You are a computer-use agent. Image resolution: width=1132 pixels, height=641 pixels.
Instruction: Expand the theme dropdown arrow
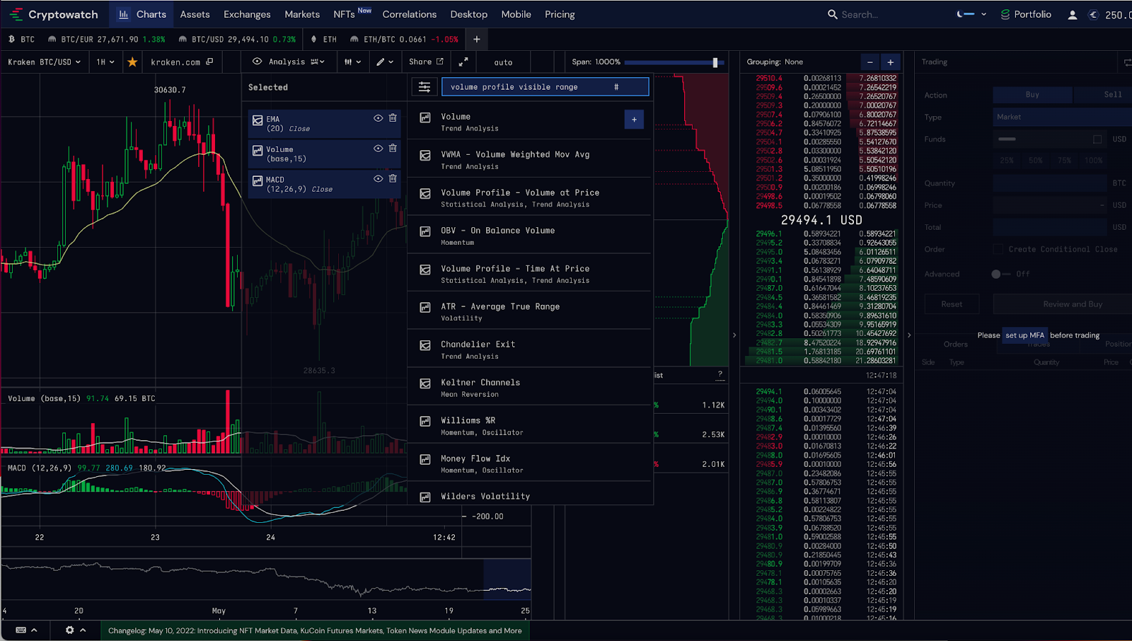click(983, 14)
